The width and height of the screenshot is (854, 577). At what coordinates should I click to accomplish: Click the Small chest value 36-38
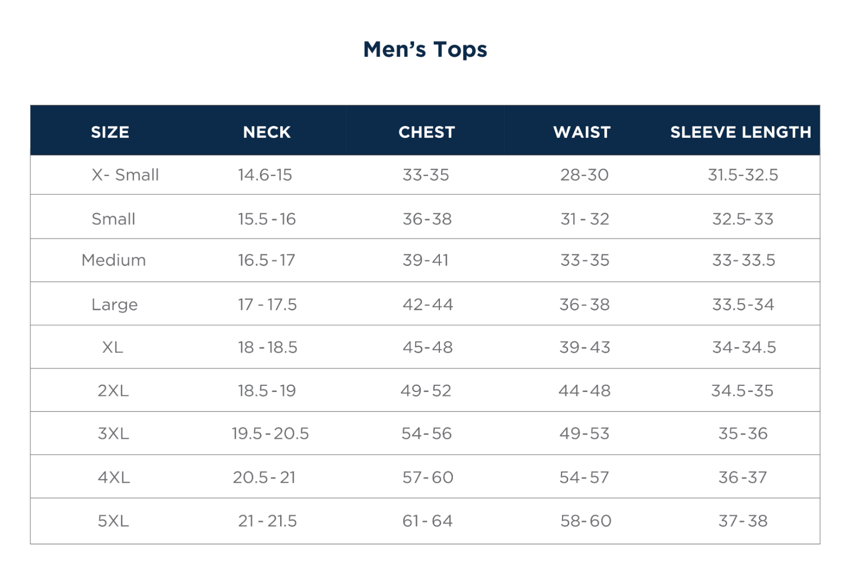point(427,219)
